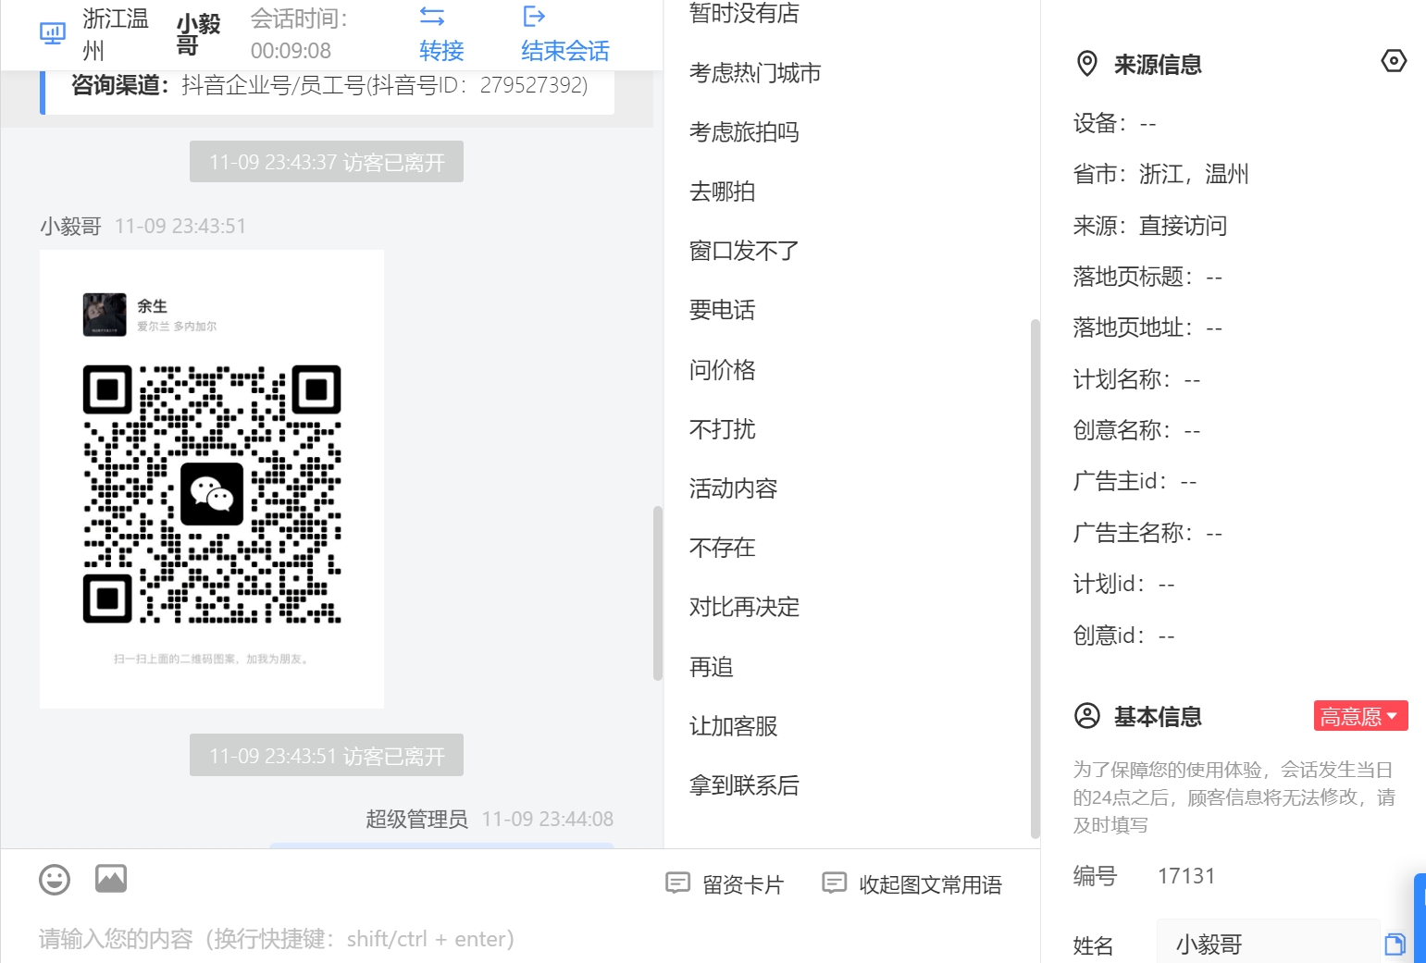This screenshot has width=1426, height=963.
Task: Click the 广告主名称 row
Action: tap(1148, 533)
